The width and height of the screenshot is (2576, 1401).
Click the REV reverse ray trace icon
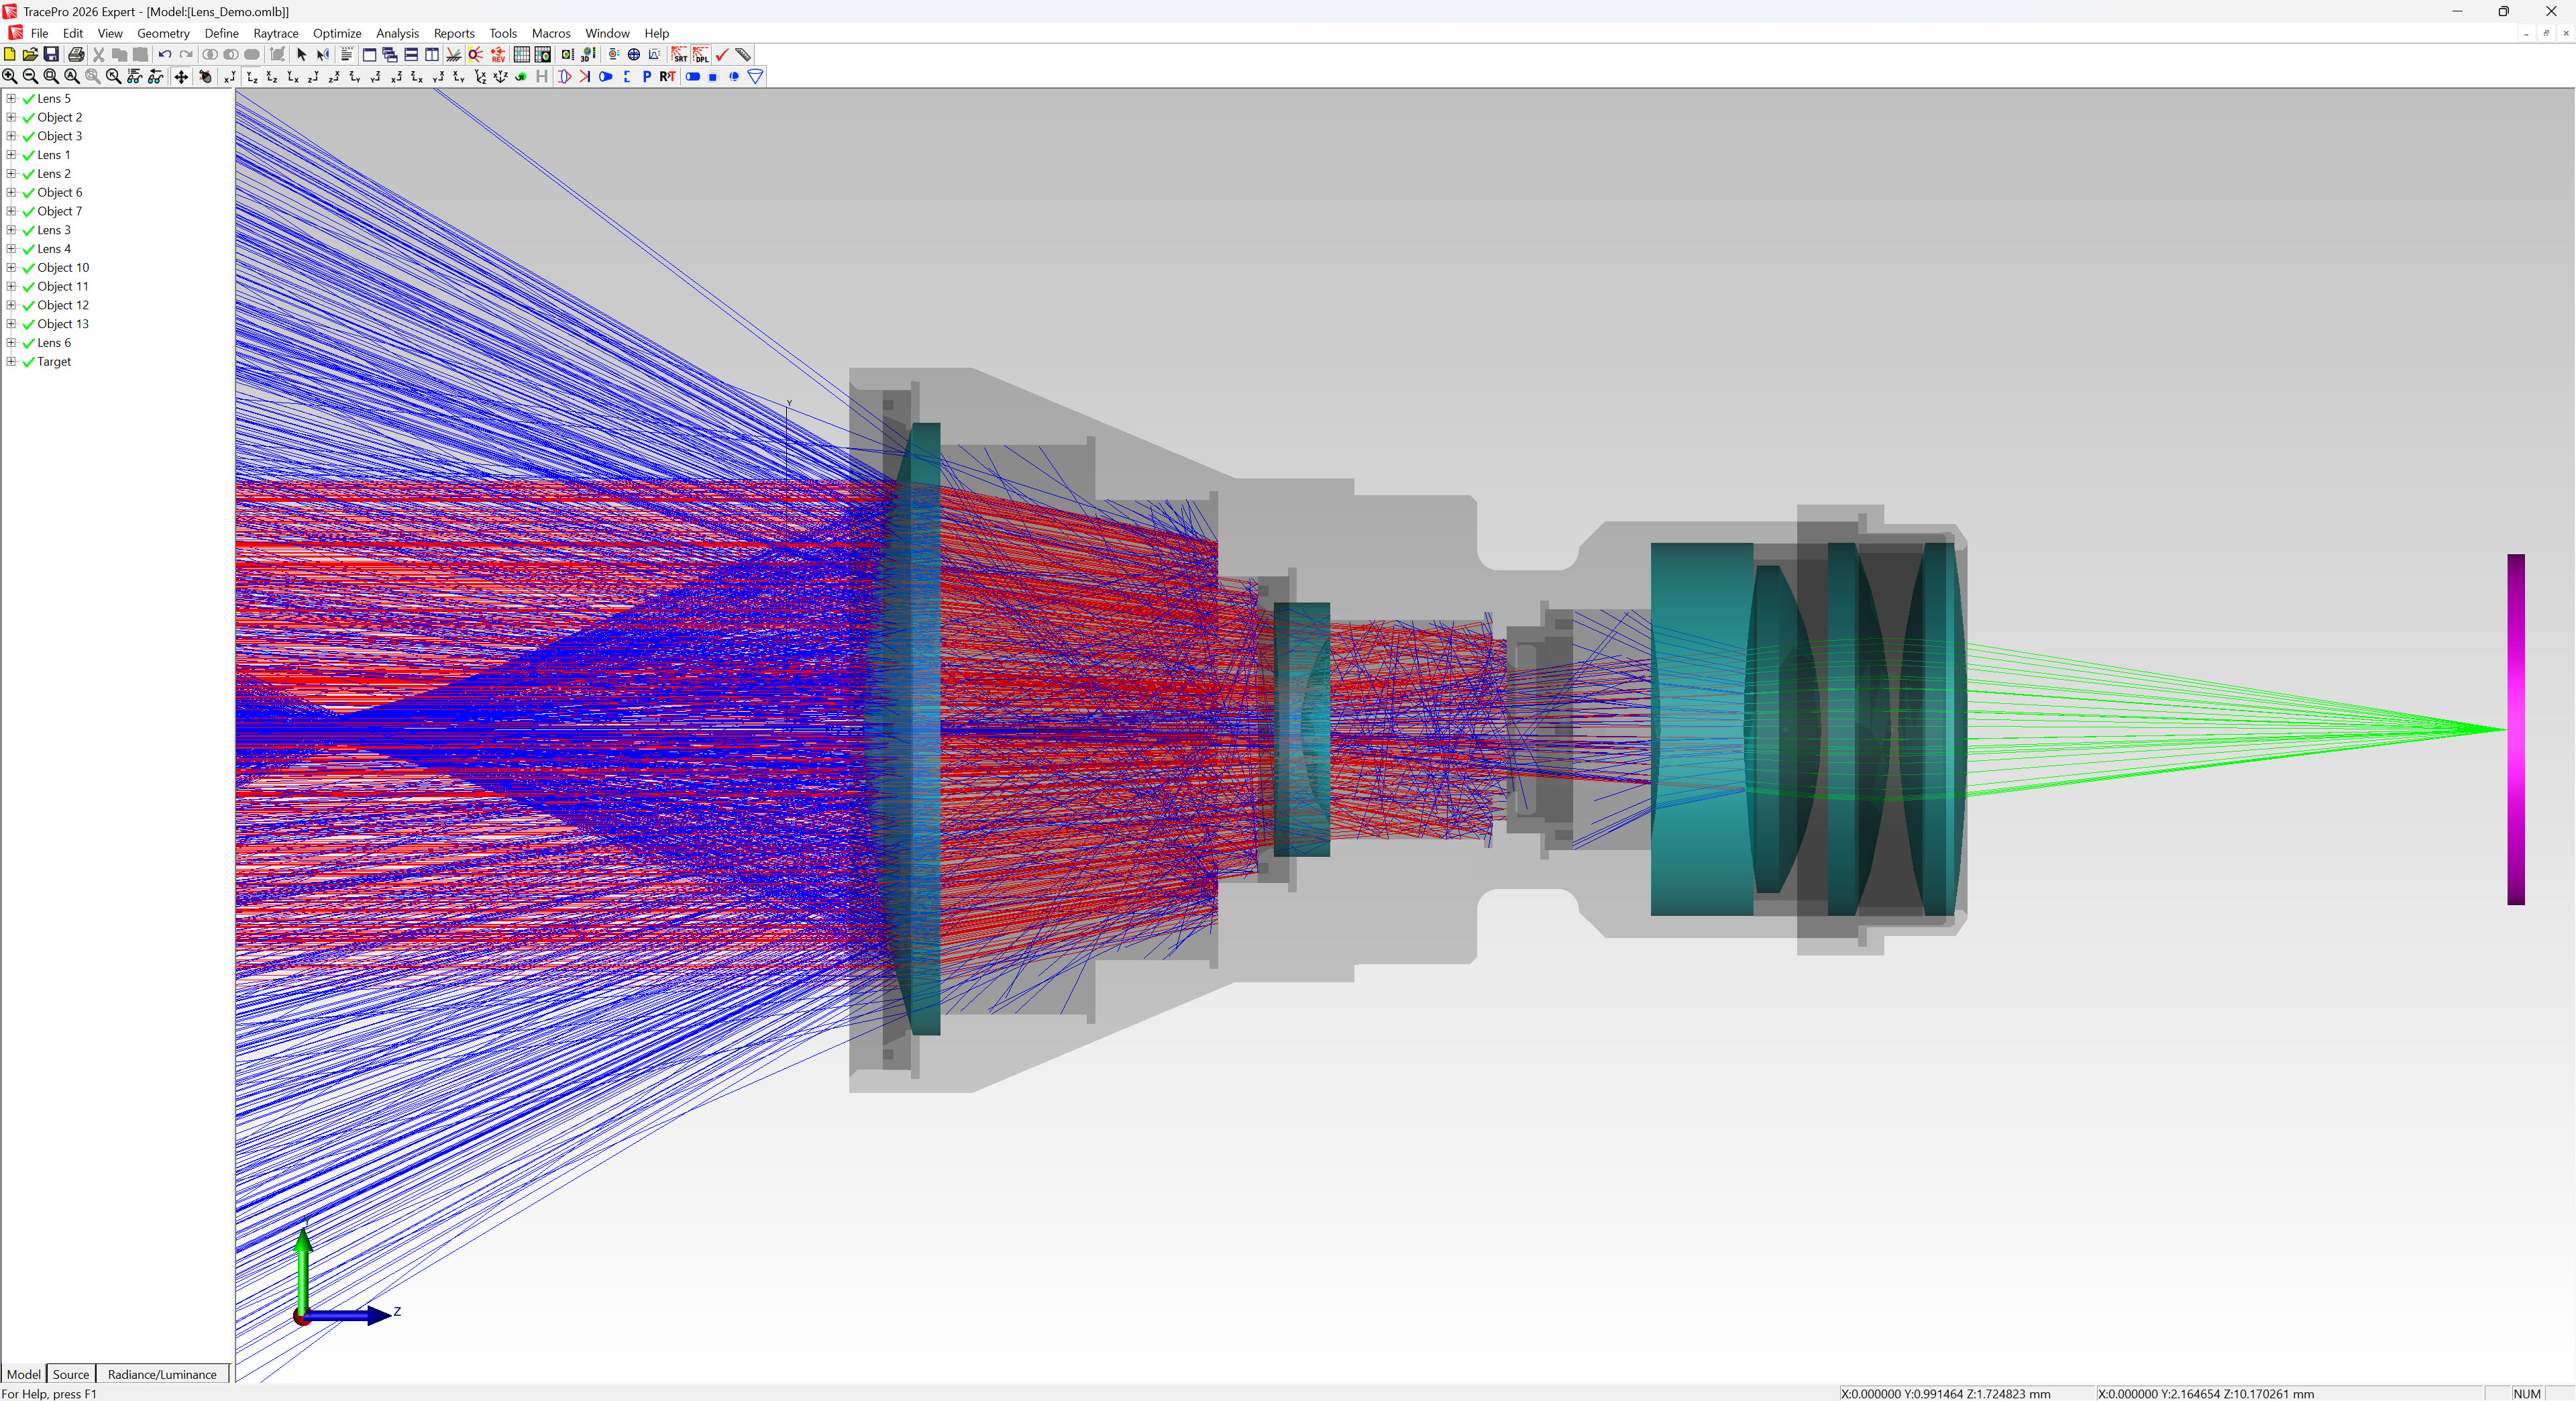click(x=497, y=55)
